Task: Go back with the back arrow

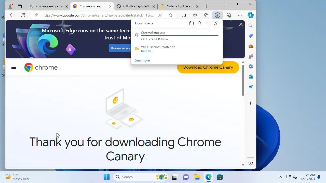Action: coord(12,15)
